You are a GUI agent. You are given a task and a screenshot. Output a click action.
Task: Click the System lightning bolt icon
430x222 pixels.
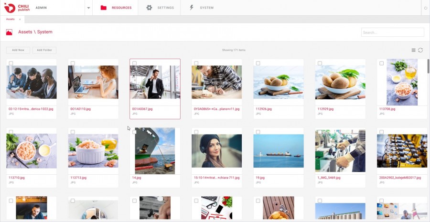[192, 8]
